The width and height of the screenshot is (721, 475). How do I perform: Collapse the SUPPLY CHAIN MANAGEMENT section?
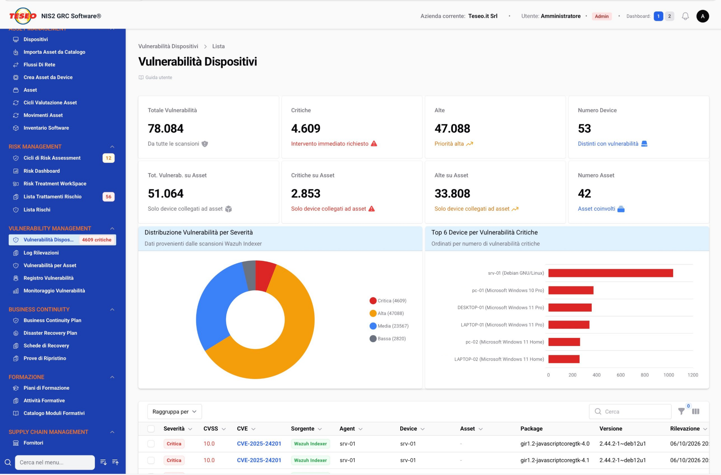pyautogui.click(x=112, y=432)
